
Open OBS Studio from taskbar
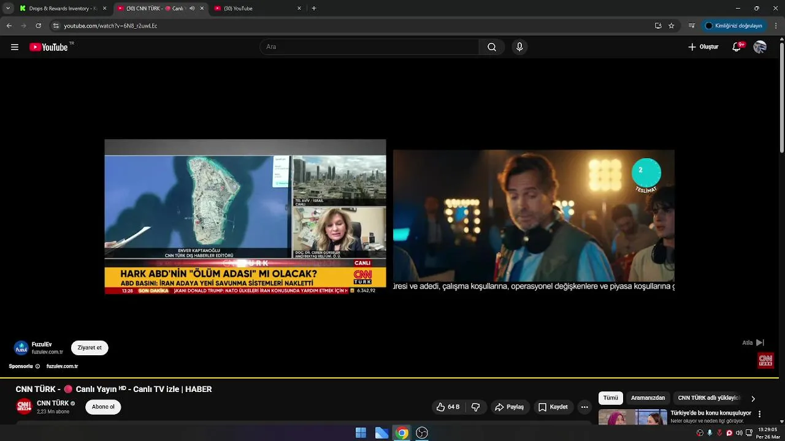tap(422, 433)
